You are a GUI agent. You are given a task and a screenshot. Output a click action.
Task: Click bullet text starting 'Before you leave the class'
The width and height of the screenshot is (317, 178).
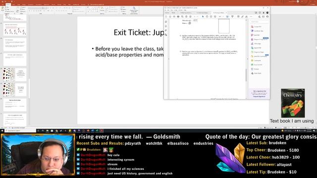pos(129,51)
